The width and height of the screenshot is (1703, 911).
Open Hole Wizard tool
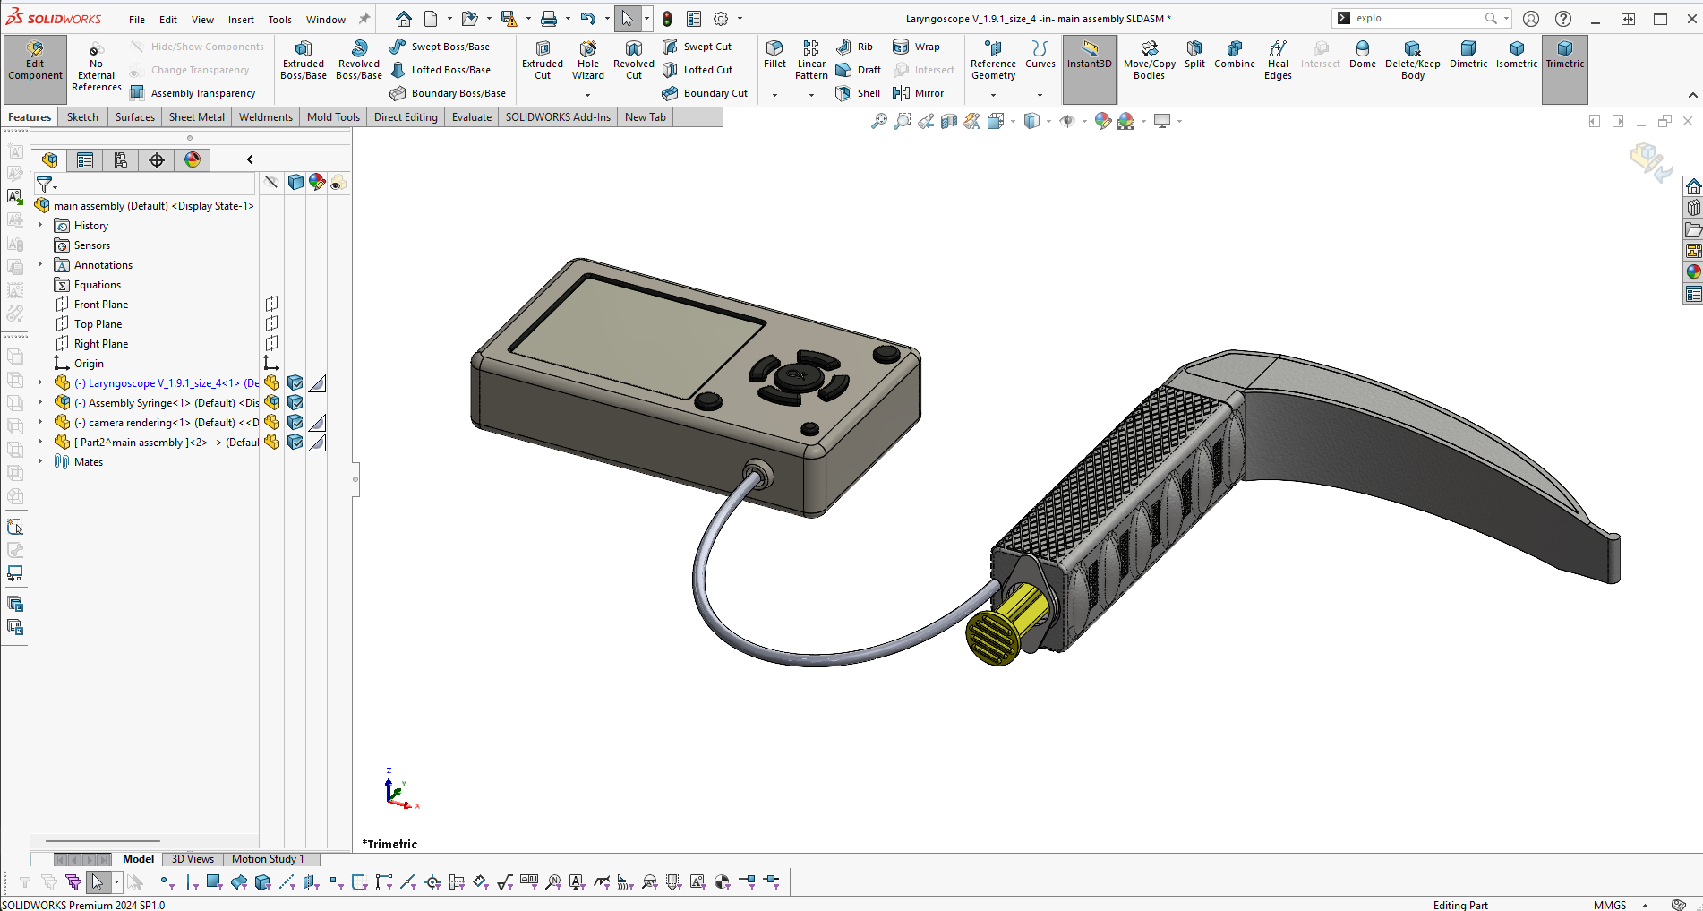pyautogui.click(x=588, y=61)
